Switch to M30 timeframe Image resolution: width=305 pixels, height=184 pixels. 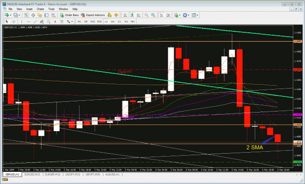pyautogui.click(x=99, y=22)
